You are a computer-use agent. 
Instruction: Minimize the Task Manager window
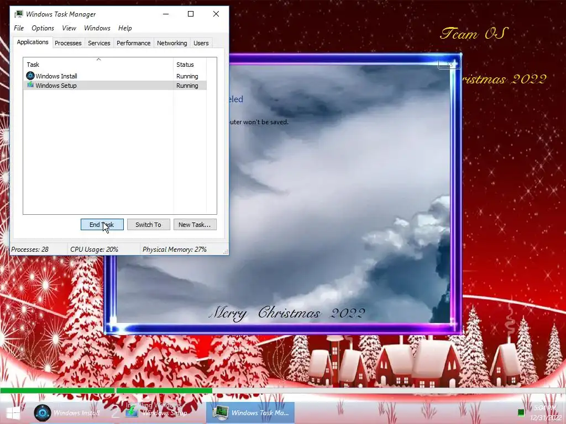click(166, 14)
